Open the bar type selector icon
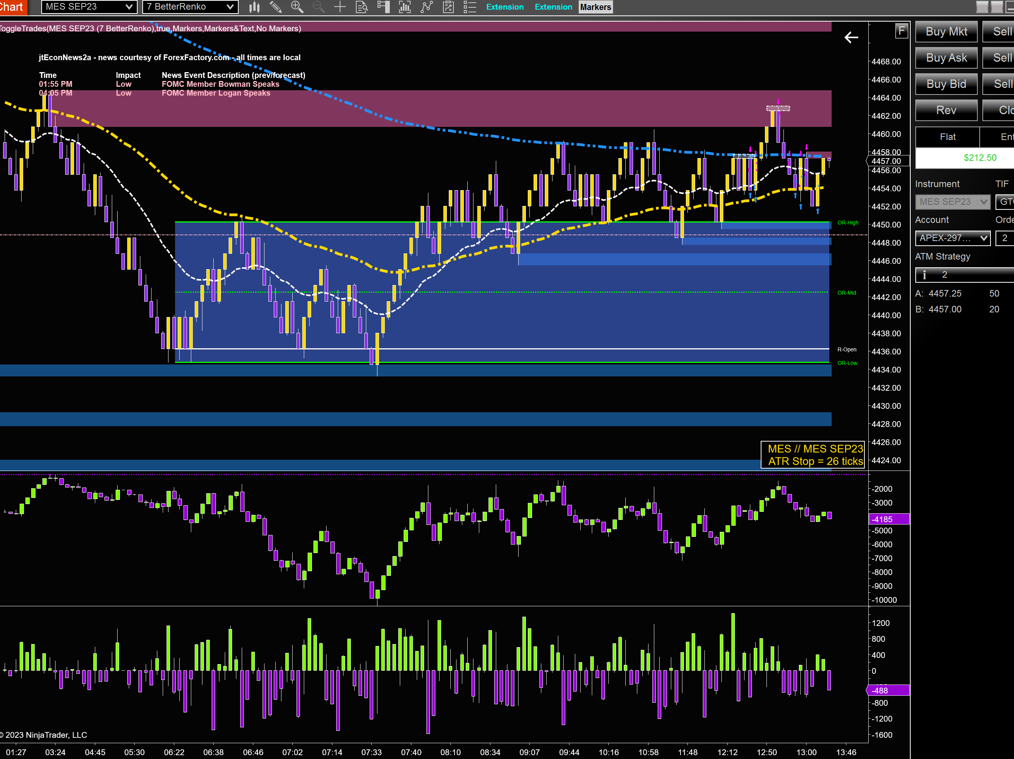Screen dimensions: 1014x759 point(254,7)
